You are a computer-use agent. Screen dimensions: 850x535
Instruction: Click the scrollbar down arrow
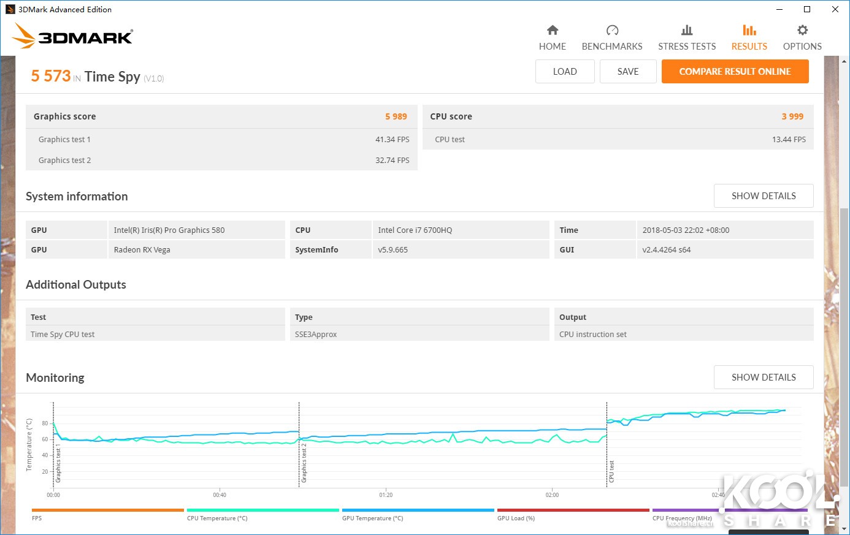(x=844, y=528)
